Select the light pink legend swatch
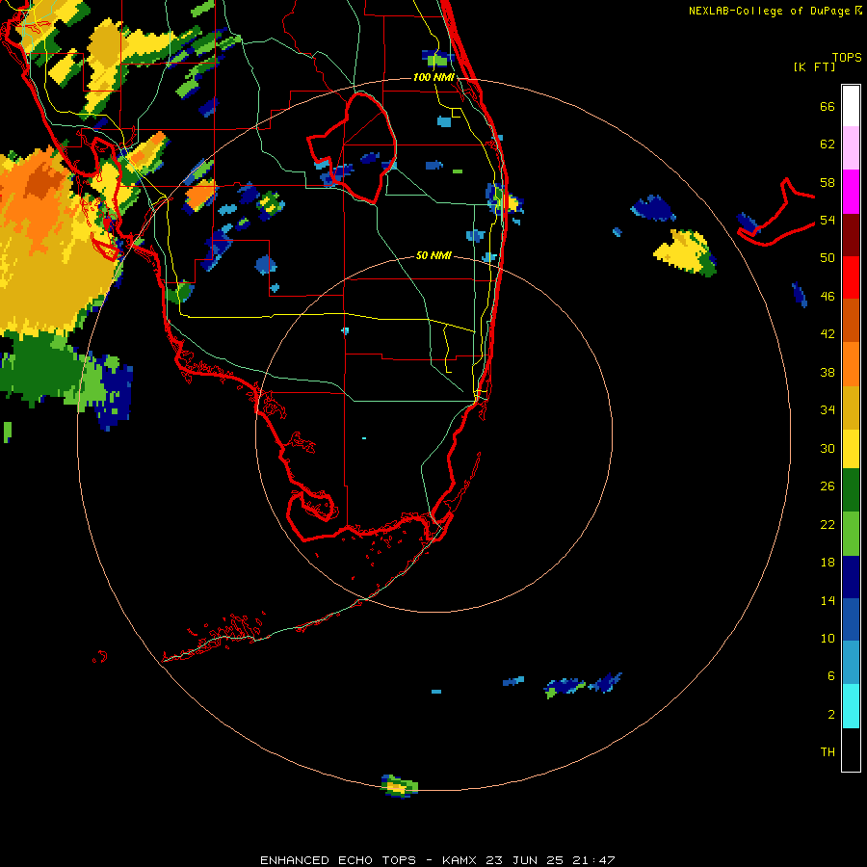This screenshot has height=867, width=867. (x=851, y=147)
